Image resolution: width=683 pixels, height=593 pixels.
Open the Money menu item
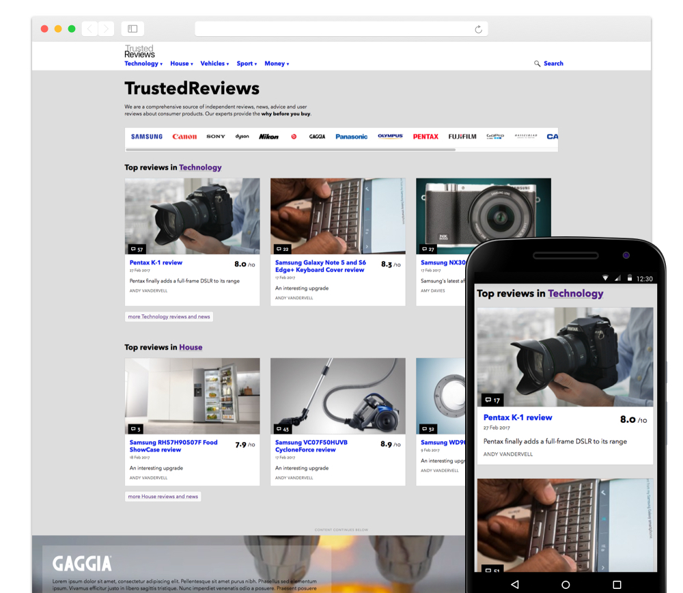click(277, 64)
